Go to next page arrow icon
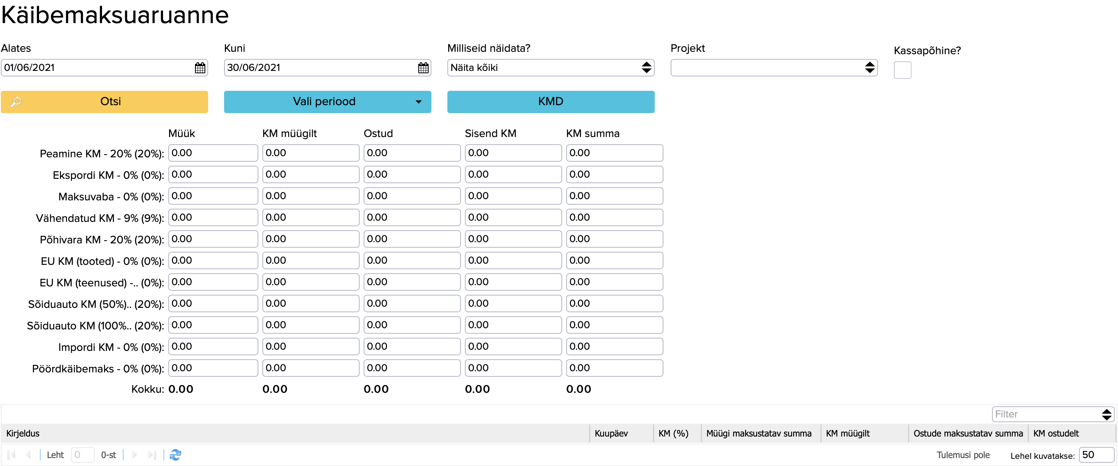1118x466 pixels. click(x=134, y=455)
